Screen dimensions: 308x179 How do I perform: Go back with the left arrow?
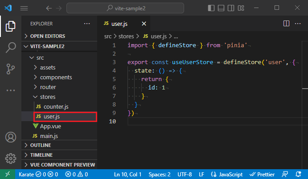49,8
